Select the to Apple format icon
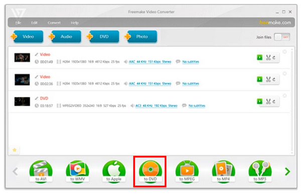Image resolution: width=301 pixels, height=194 pixels. point(114,171)
